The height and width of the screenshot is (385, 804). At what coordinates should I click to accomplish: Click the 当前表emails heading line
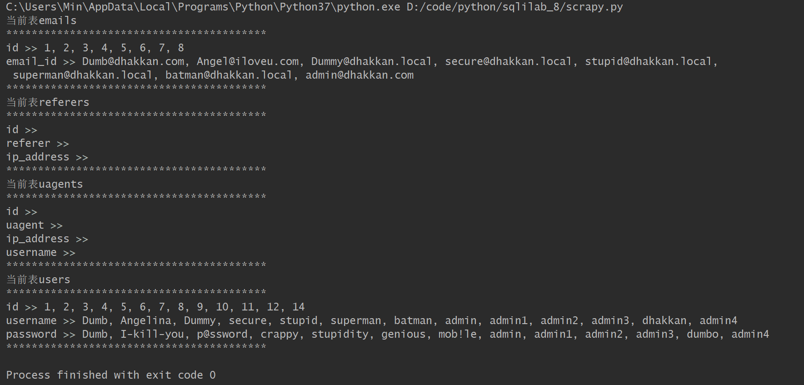[x=41, y=20]
